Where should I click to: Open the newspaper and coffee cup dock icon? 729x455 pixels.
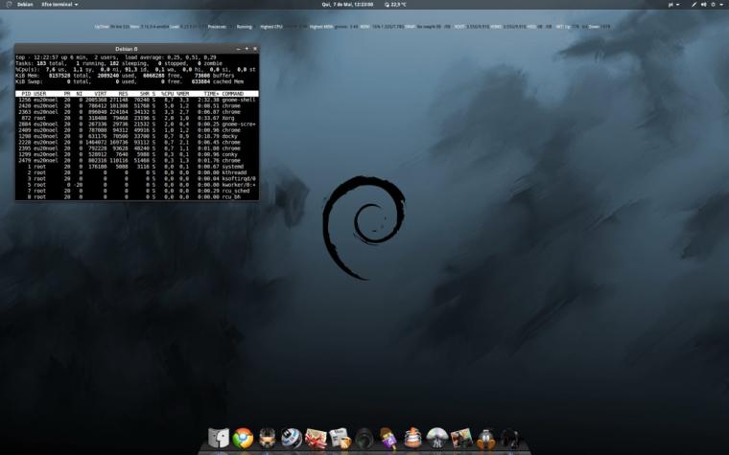click(340, 439)
